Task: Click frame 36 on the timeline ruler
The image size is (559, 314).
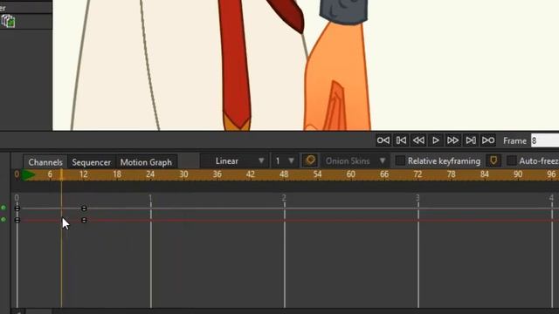Action: [217, 174]
